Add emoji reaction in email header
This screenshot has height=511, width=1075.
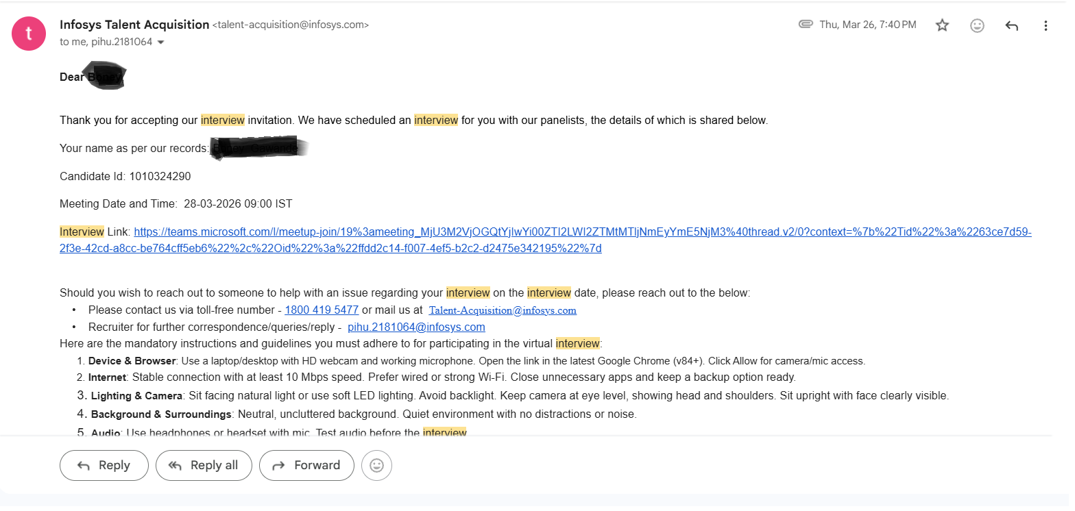tap(977, 25)
